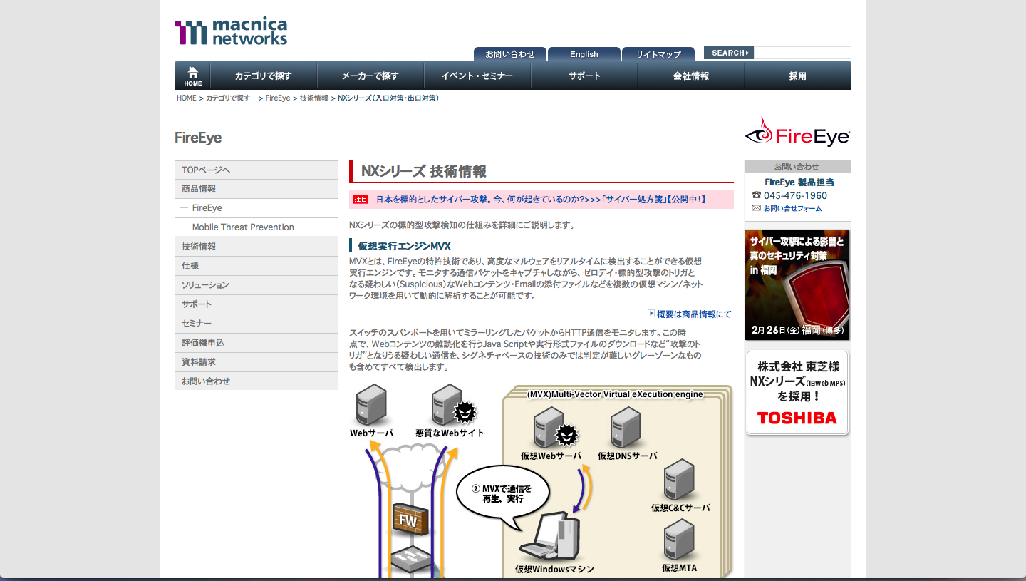Open the サイトマップ tab

coord(658,54)
